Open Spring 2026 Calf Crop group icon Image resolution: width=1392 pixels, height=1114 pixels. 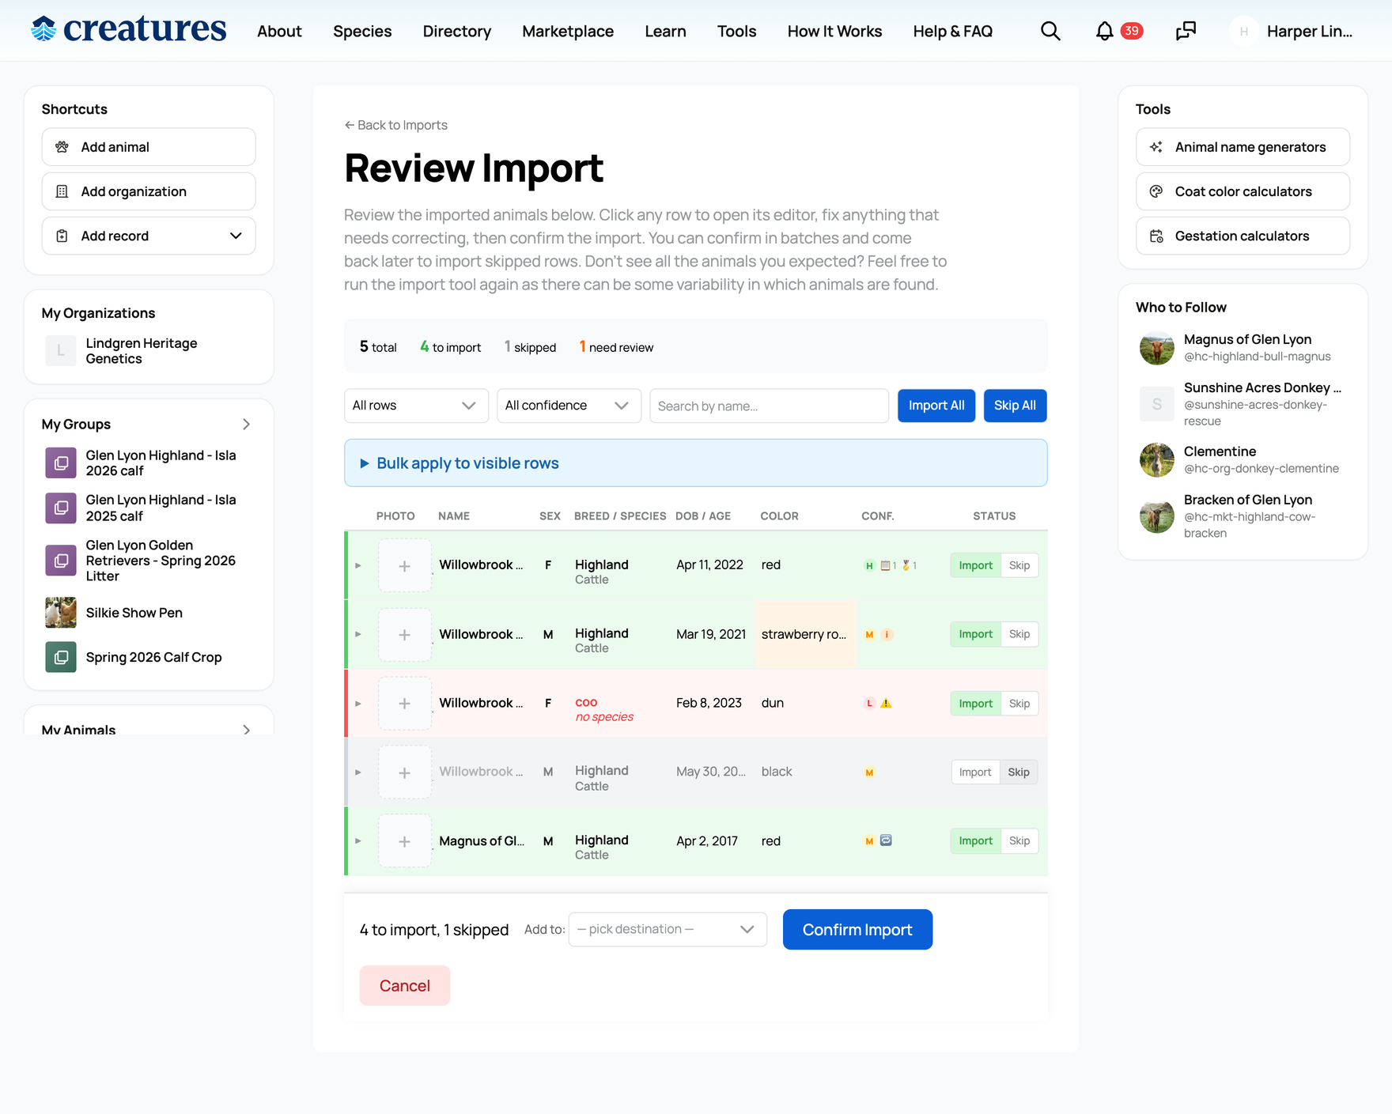point(61,657)
